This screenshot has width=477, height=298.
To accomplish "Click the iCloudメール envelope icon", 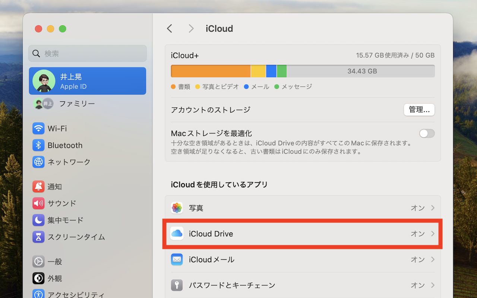I will click(x=177, y=259).
